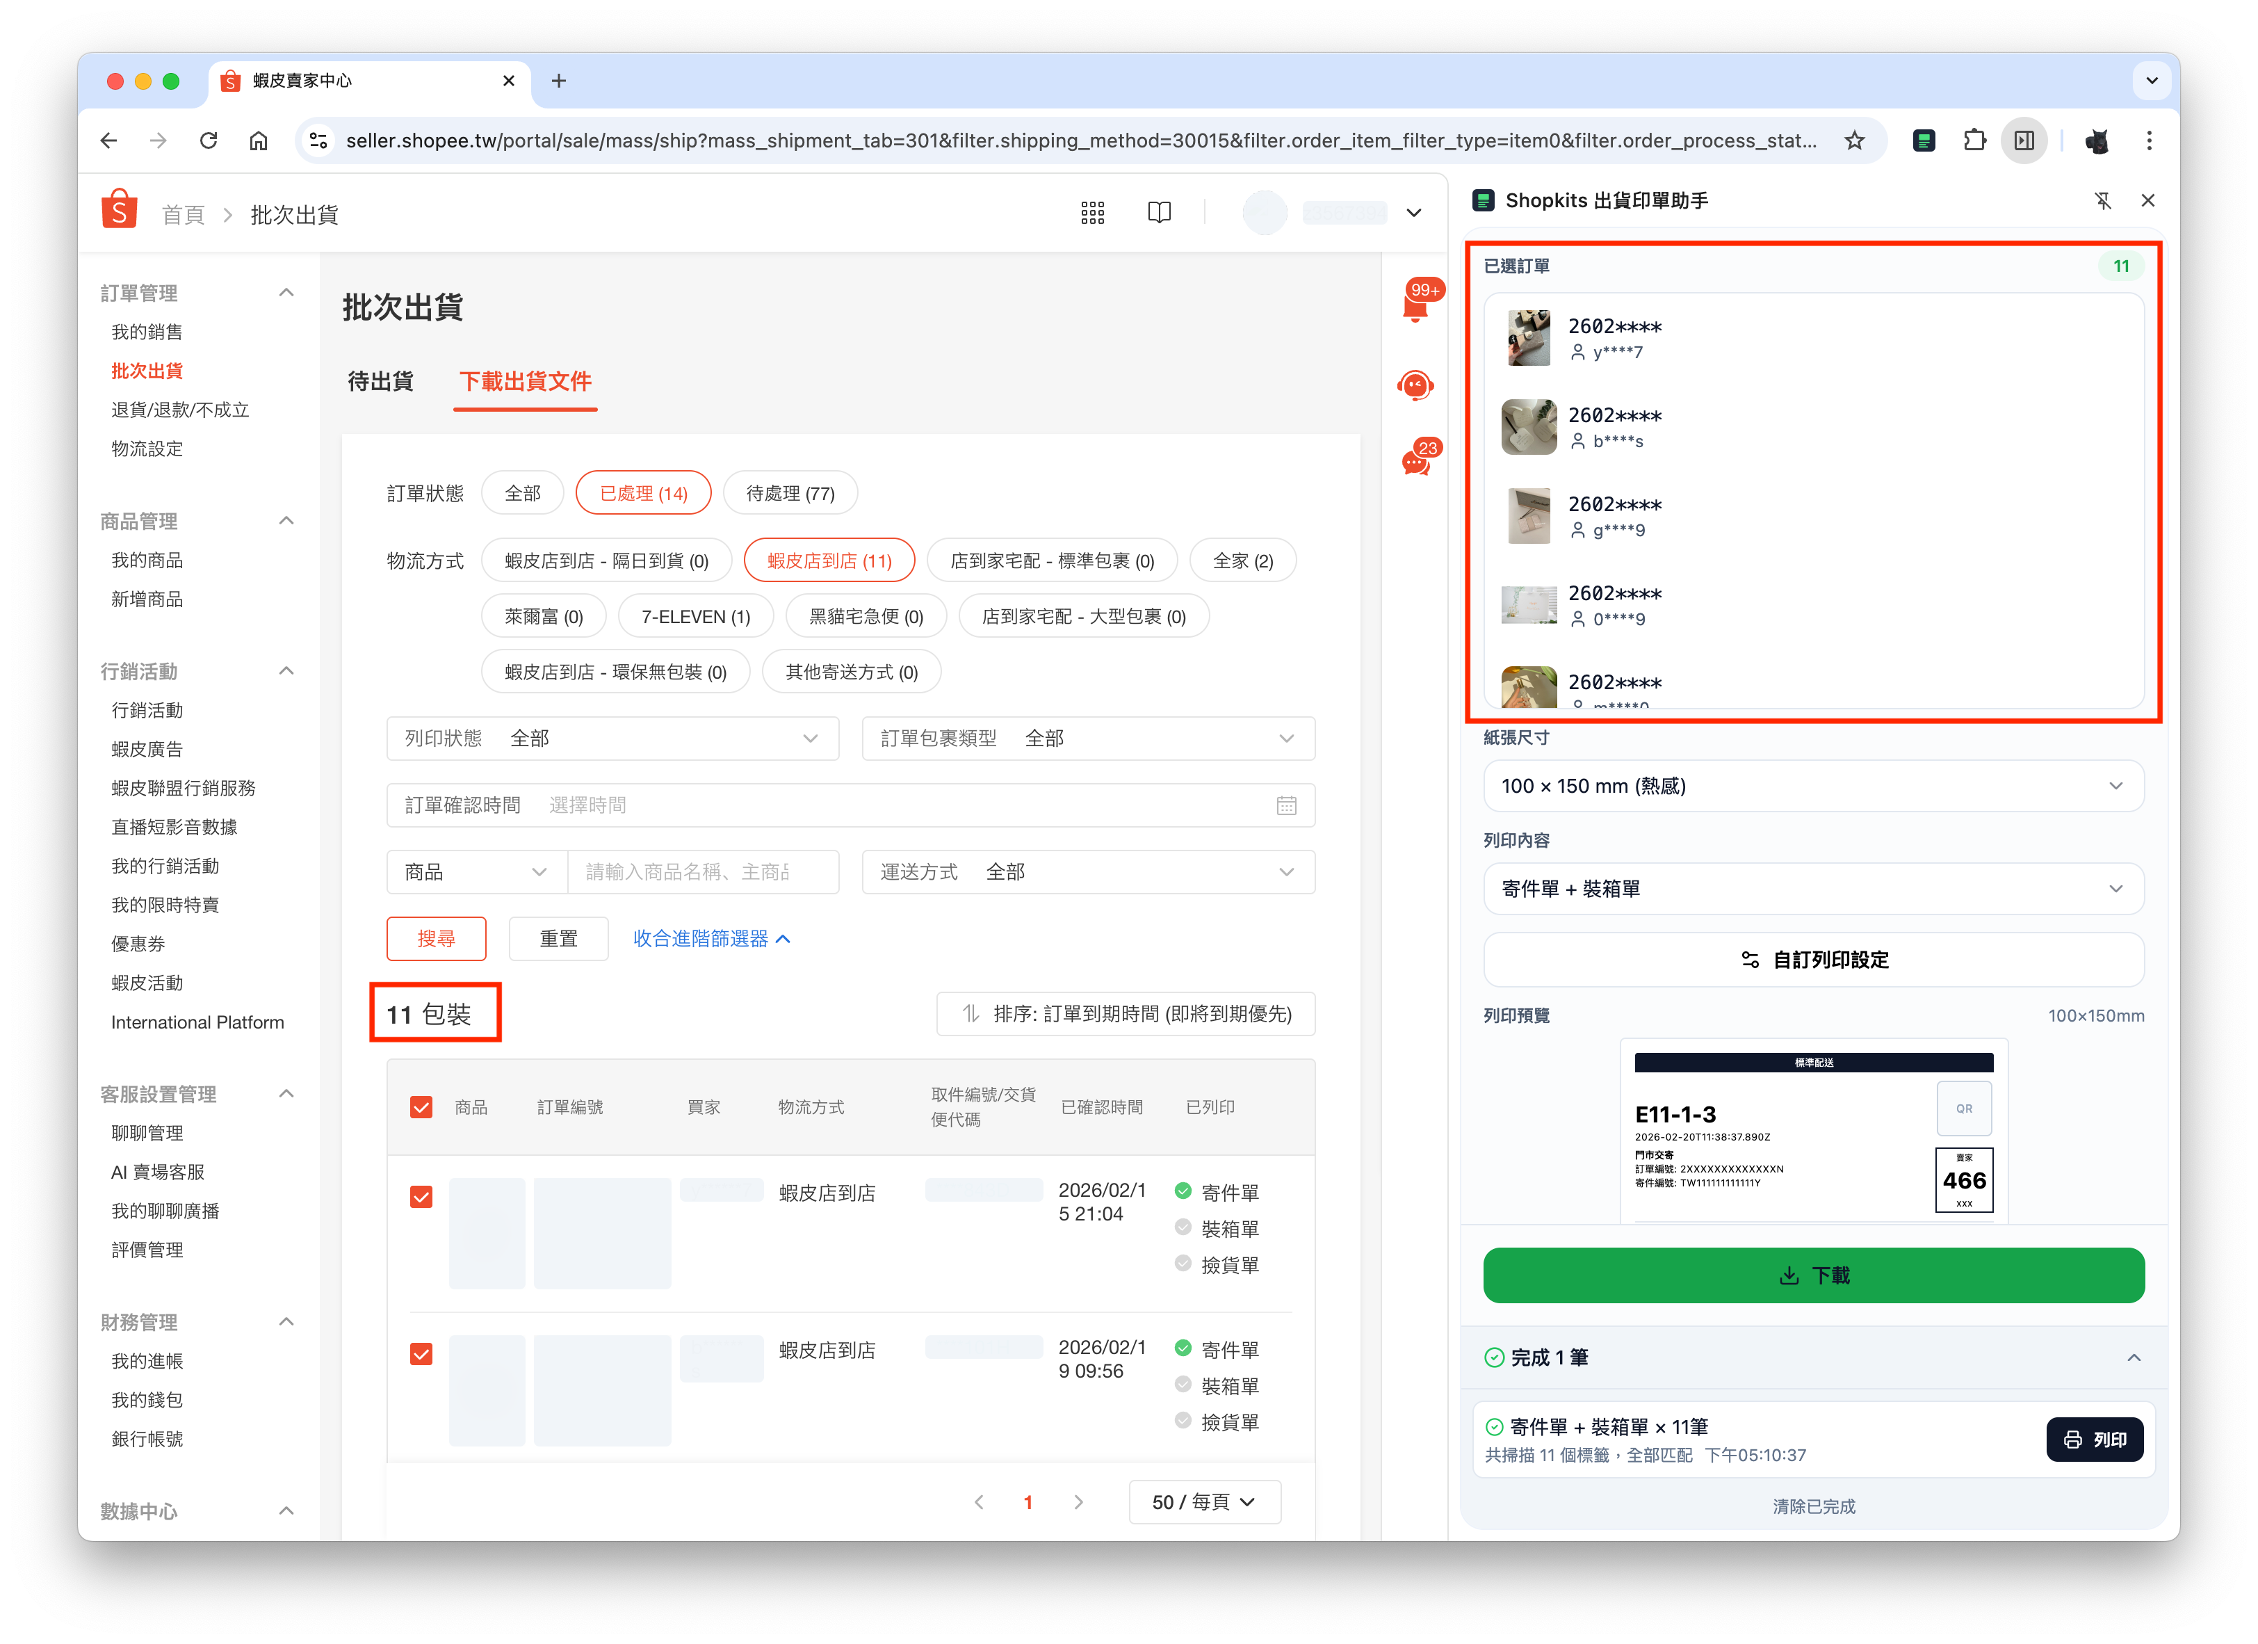This screenshot has height=1644, width=2258.
Task: Pin the Shopkits side panel
Action: pos(2103,200)
